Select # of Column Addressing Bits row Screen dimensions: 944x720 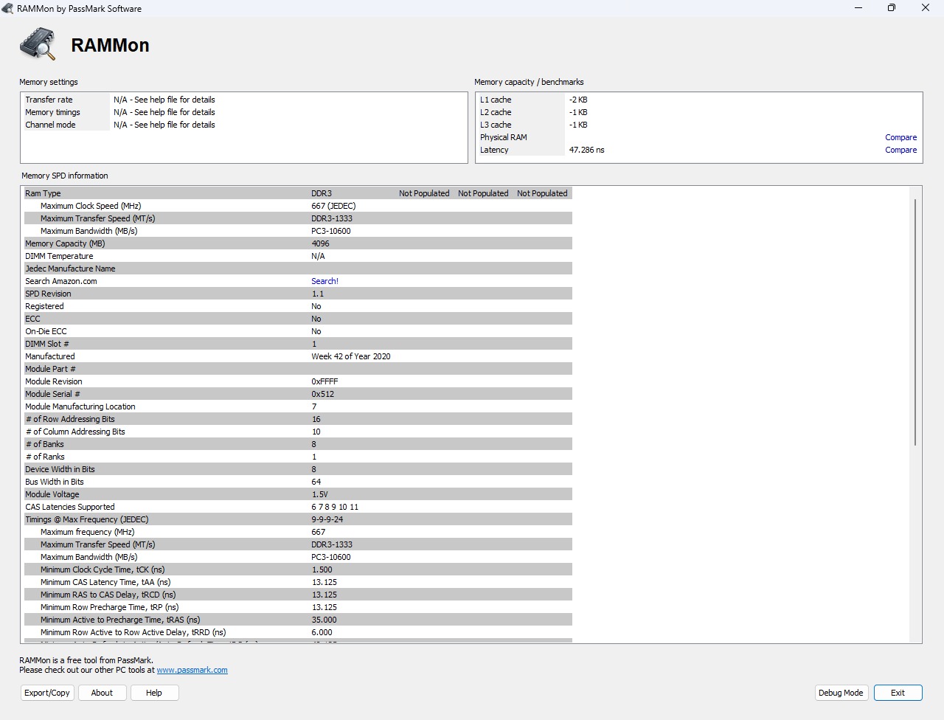tap(298, 432)
